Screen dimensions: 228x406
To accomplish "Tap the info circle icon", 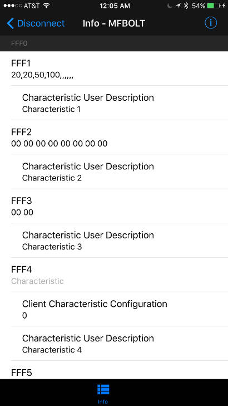I will point(211,23).
